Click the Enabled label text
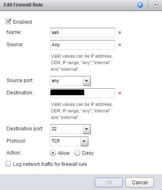This screenshot has height=190, width=162. click(x=22, y=22)
